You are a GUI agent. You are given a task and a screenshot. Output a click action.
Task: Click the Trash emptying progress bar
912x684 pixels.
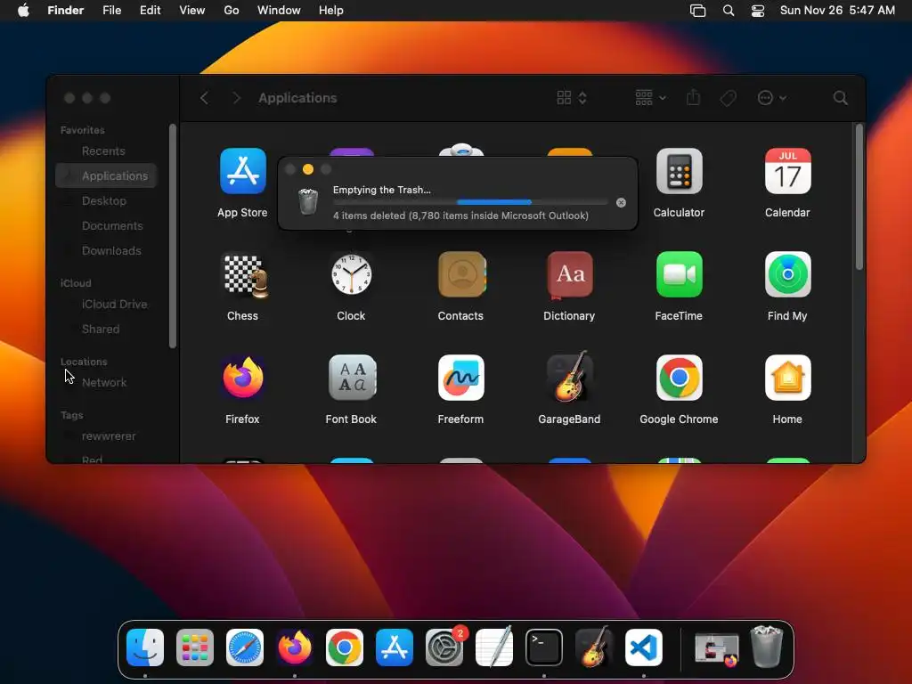tap(471, 202)
